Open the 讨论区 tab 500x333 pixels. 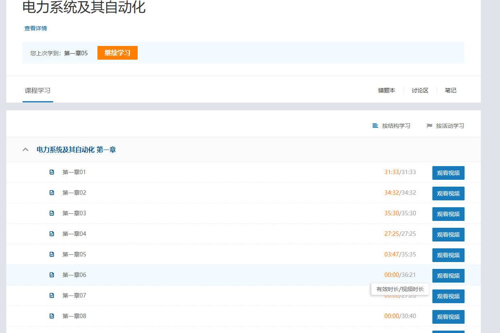pos(420,91)
